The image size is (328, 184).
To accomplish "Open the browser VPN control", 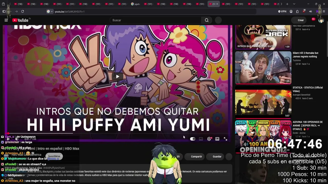I will coord(282,11).
